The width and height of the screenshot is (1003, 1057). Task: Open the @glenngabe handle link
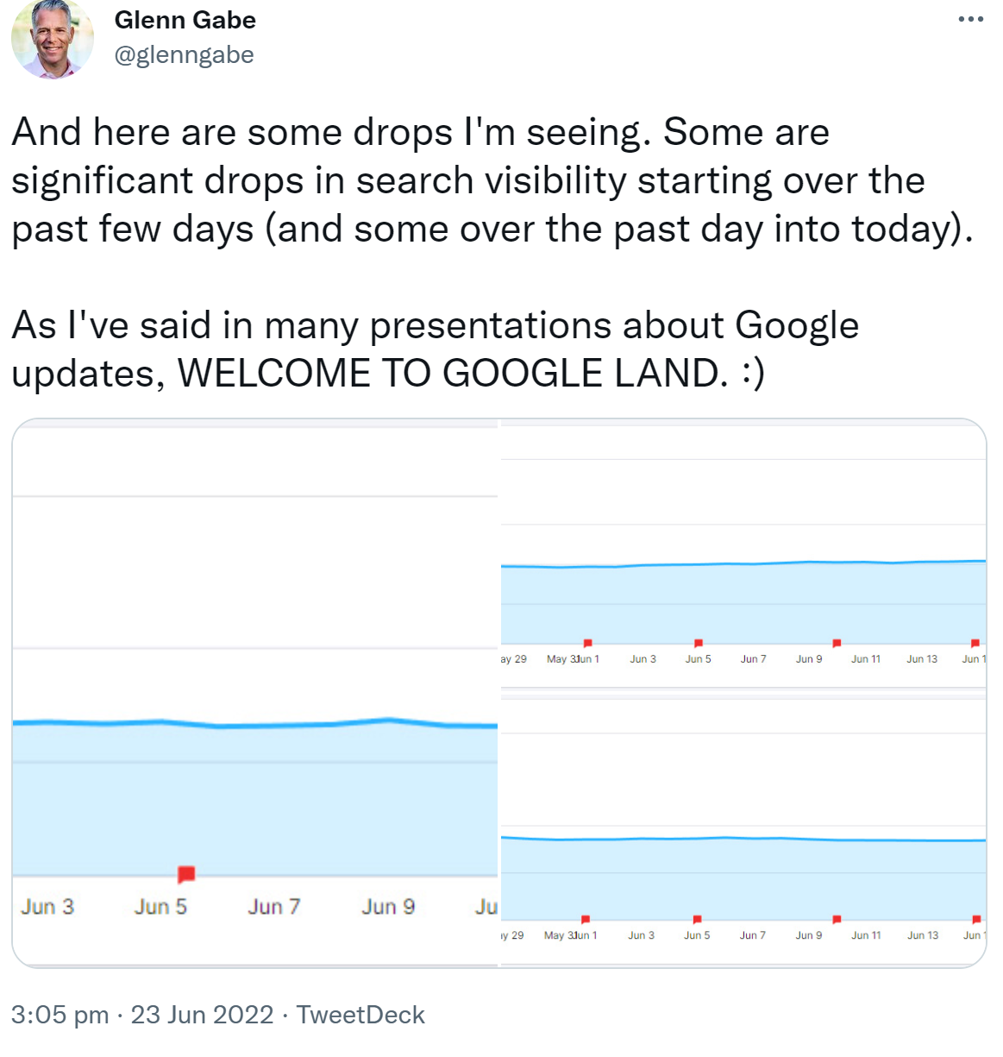[x=185, y=53]
